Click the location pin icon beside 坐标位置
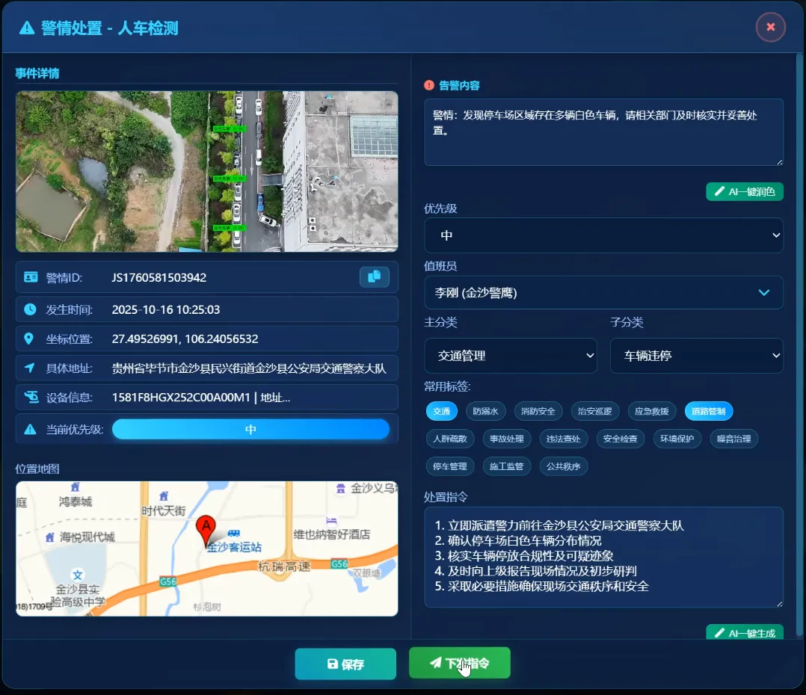The width and height of the screenshot is (806, 695). [30, 339]
